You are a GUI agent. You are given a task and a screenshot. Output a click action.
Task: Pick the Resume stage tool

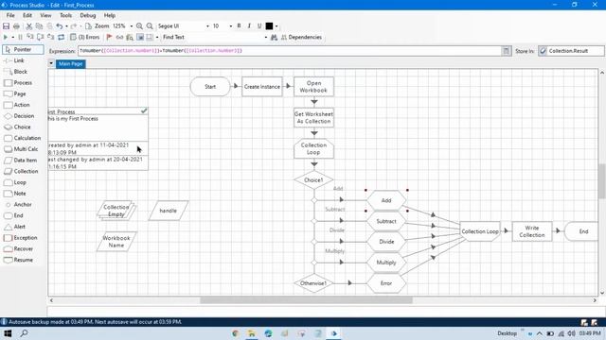[18, 261]
